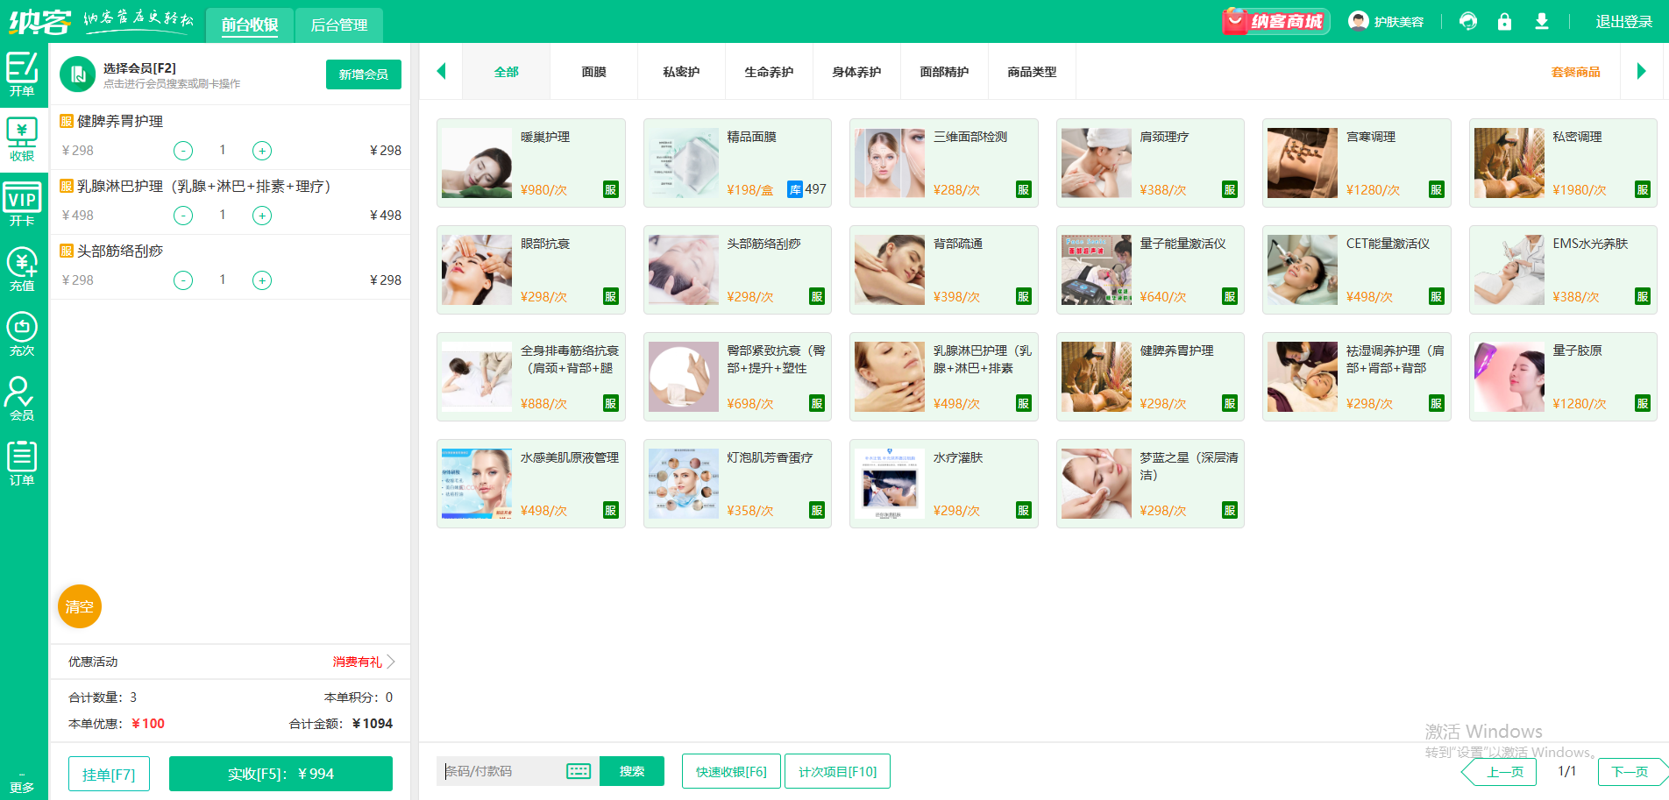
Task: Increase quantity of 头部筋络刮痧 in cart
Action: [x=262, y=280]
